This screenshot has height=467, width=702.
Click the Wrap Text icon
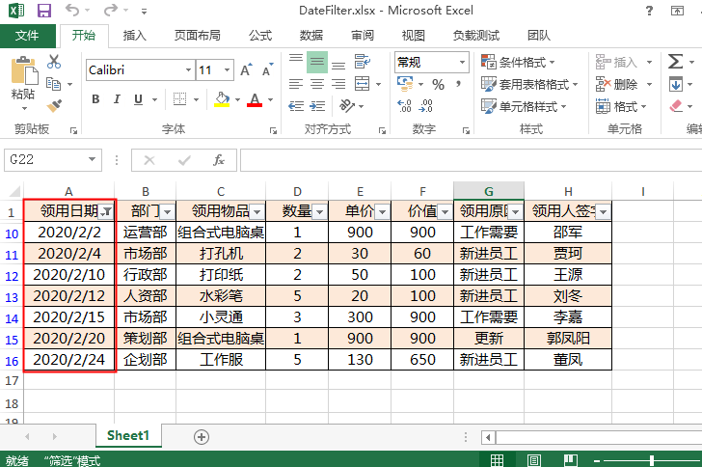[x=363, y=62]
